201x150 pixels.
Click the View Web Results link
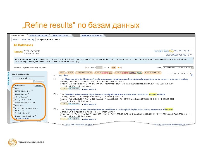pos(183,51)
